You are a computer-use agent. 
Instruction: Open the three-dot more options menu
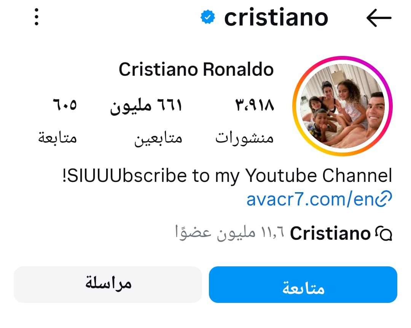click(37, 17)
